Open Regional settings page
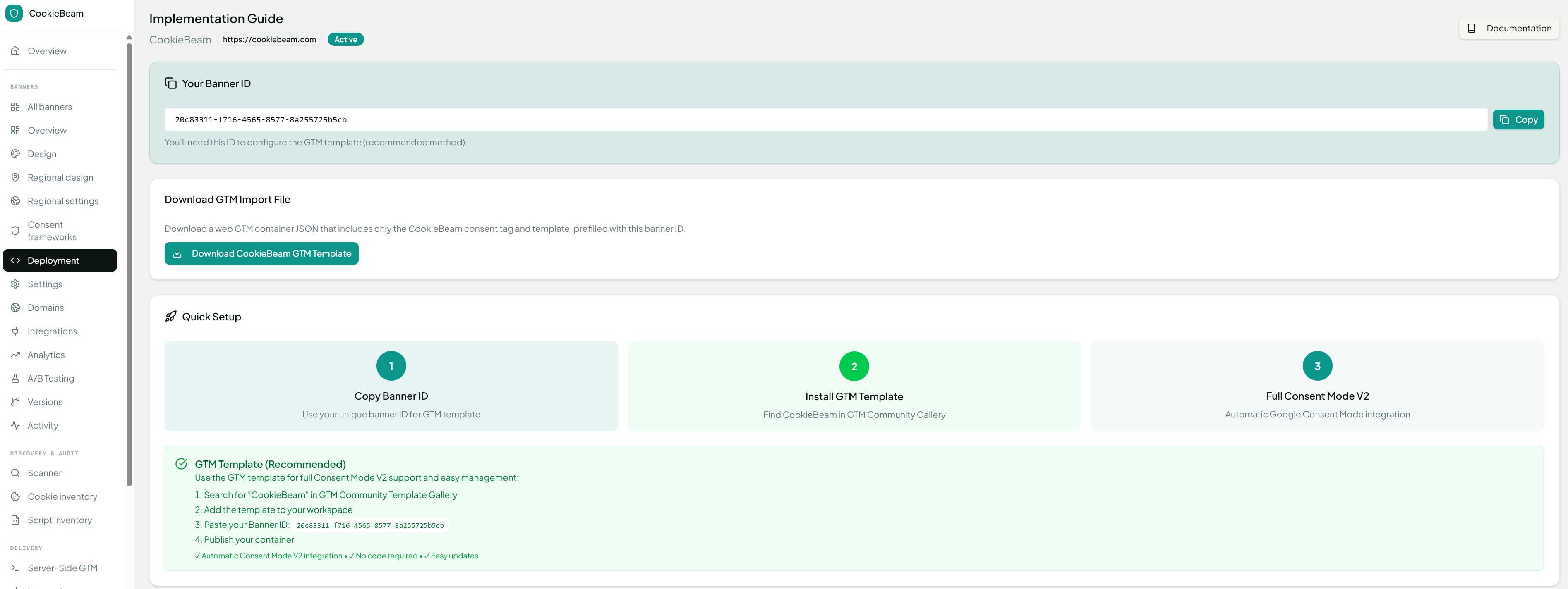This screenshot has height=589, width=1568. tap(60, 201)
